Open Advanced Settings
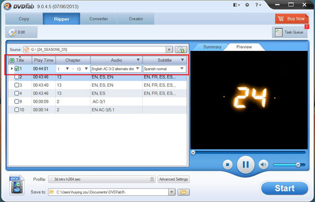315x202 pixels. click(x=173, y=179)
